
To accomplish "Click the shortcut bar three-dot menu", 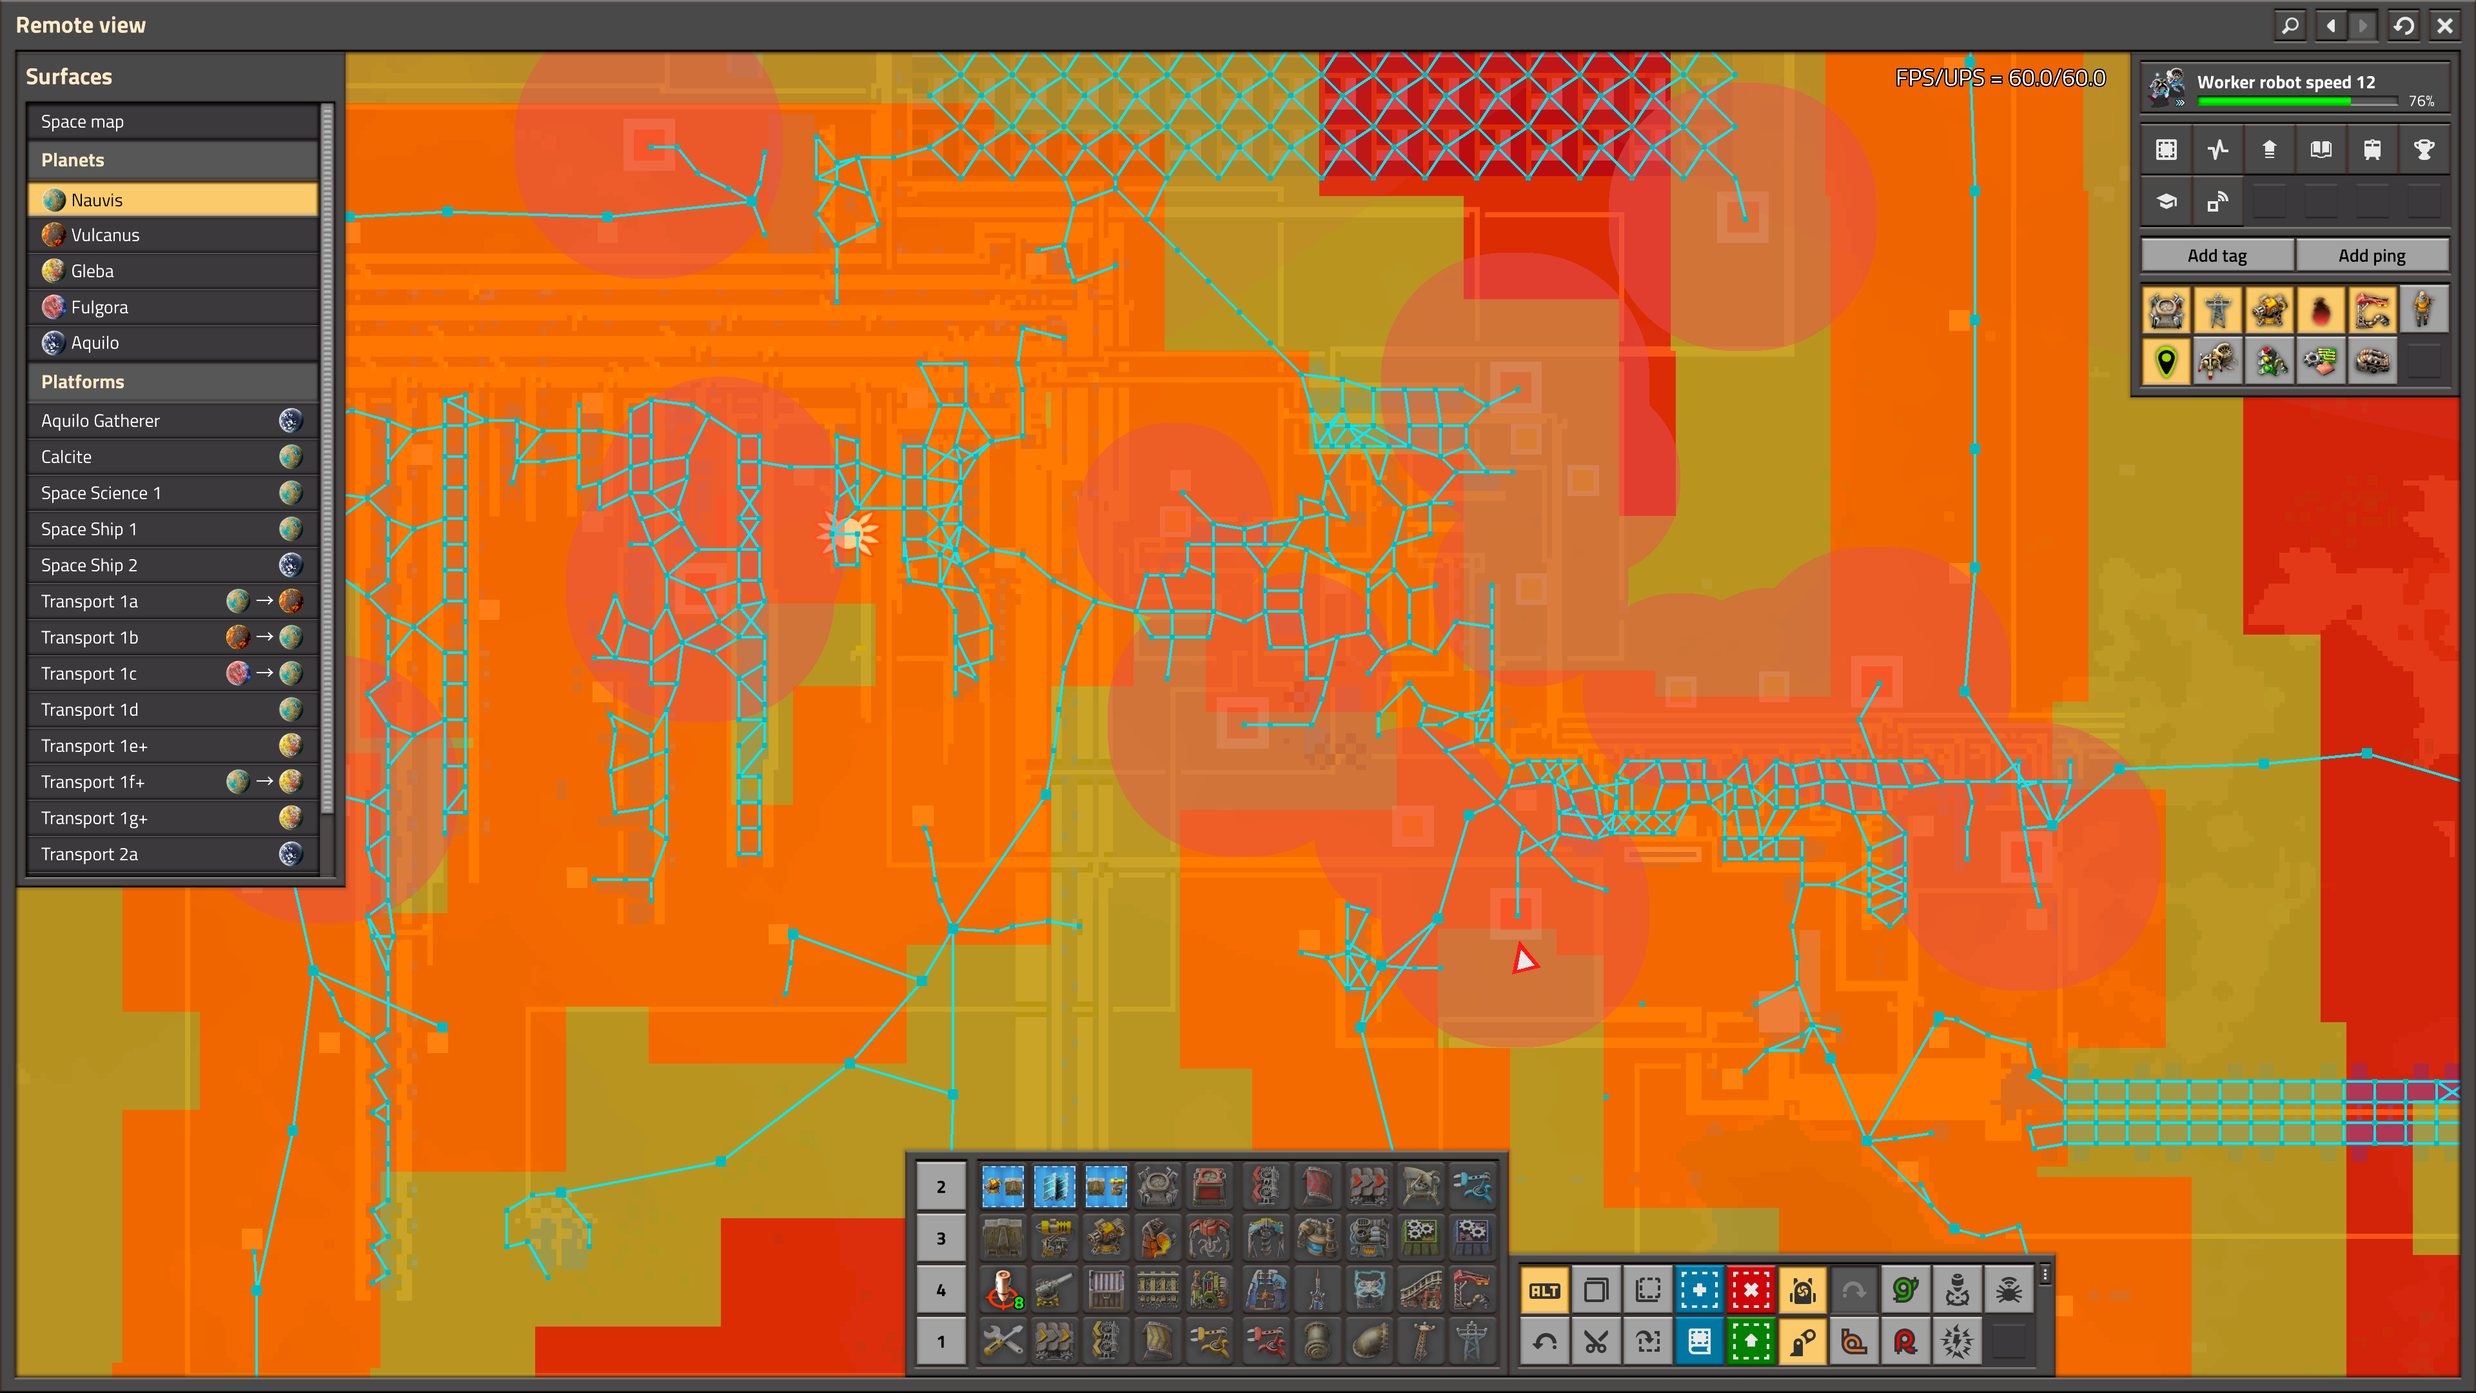I will point(2045,1275).
